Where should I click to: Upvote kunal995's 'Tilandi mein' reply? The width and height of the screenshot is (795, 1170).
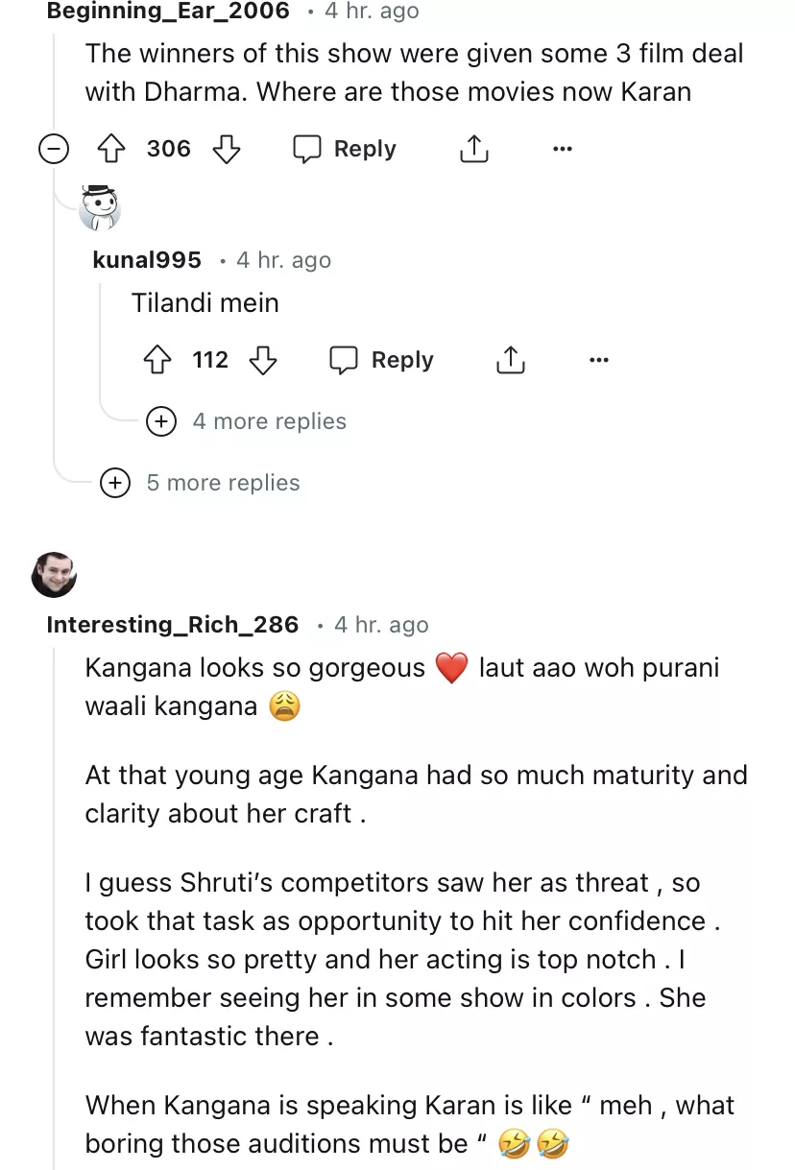[157, 360]
